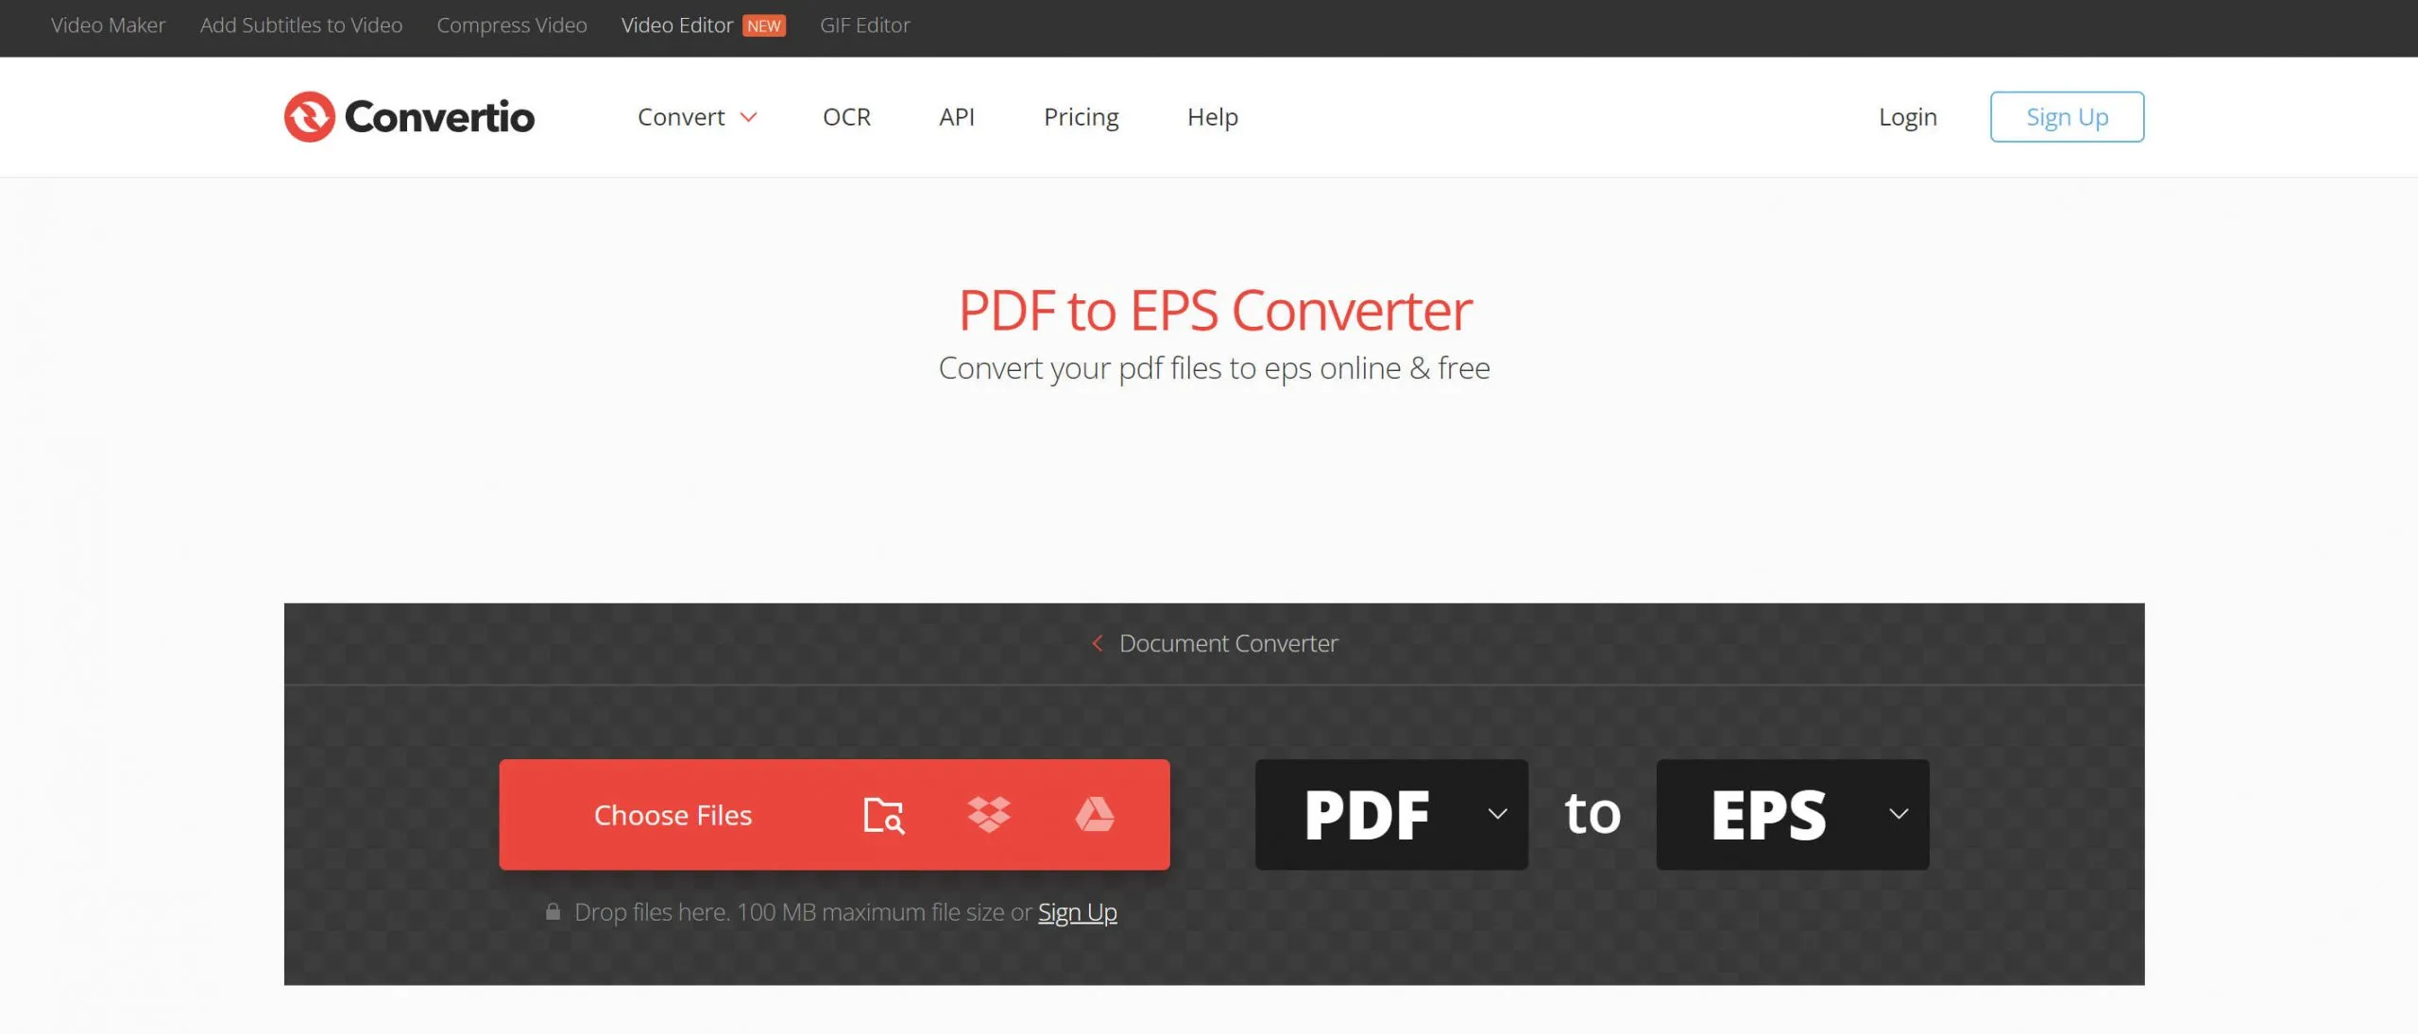
Task: Select the OCR menu item
Action: [x=846, y=115]
